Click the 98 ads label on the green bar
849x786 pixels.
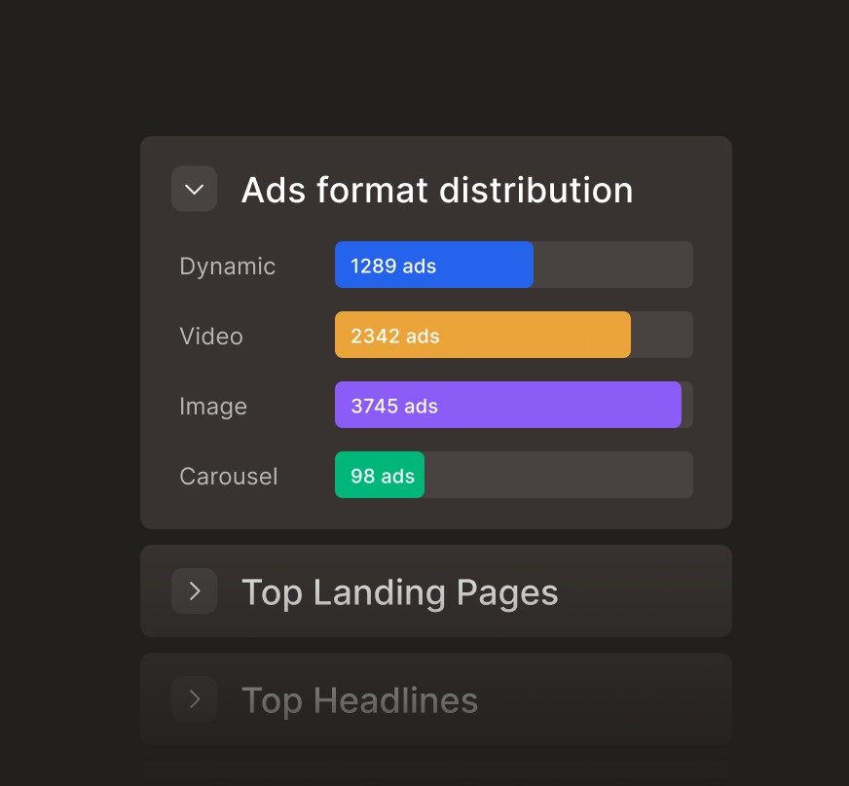pos(380,476)
